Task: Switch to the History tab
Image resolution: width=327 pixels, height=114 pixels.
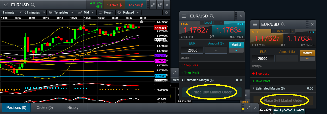Action: pos(73,107)
